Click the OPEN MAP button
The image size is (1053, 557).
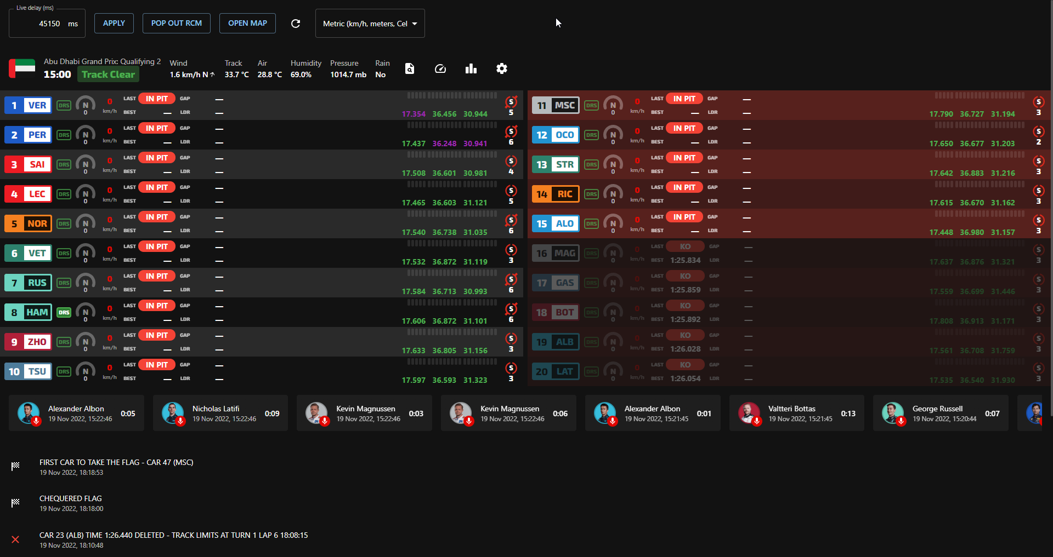[x=247, y=24]
